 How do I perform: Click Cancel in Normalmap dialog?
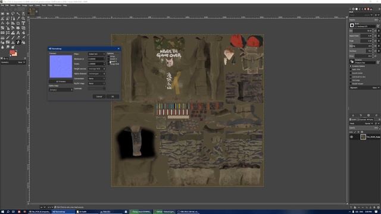pyautogui.click(x=99, y=96)
